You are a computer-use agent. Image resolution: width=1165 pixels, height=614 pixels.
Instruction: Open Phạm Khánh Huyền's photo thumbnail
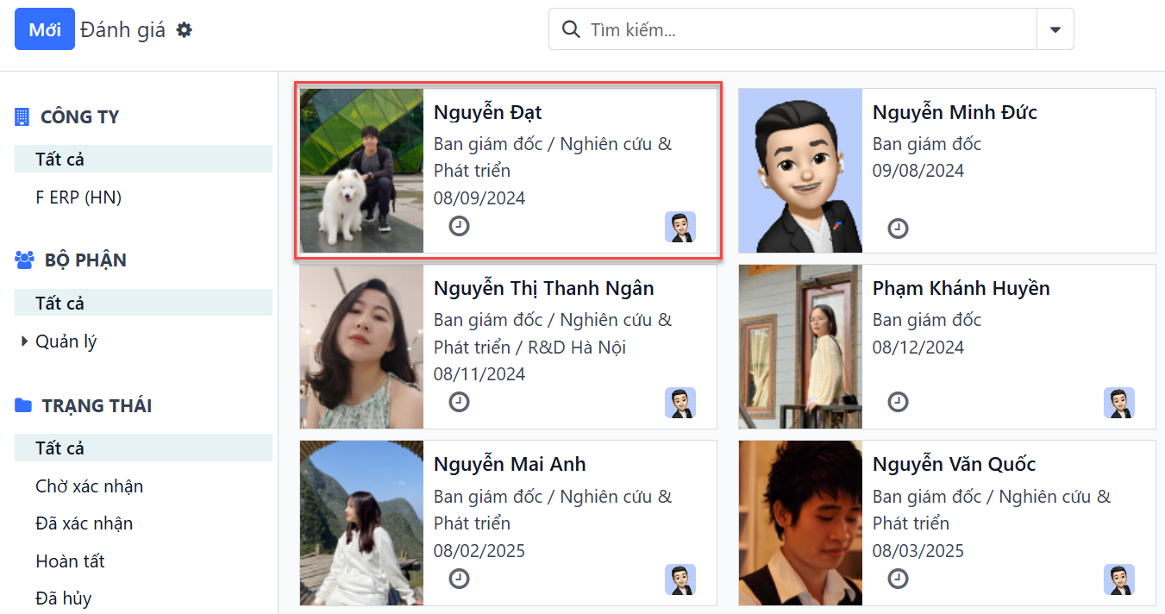click(800, 347)
